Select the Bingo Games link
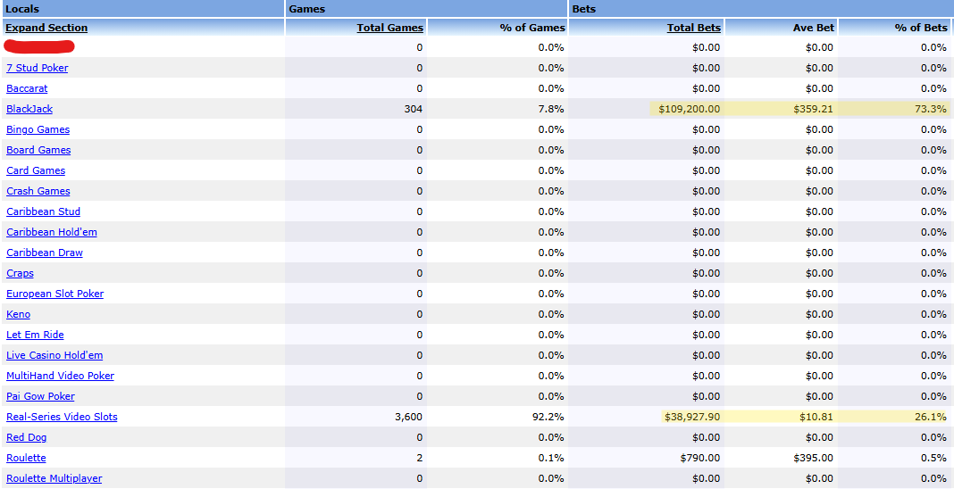Screen dimensions: 954x489 (38, 129)
